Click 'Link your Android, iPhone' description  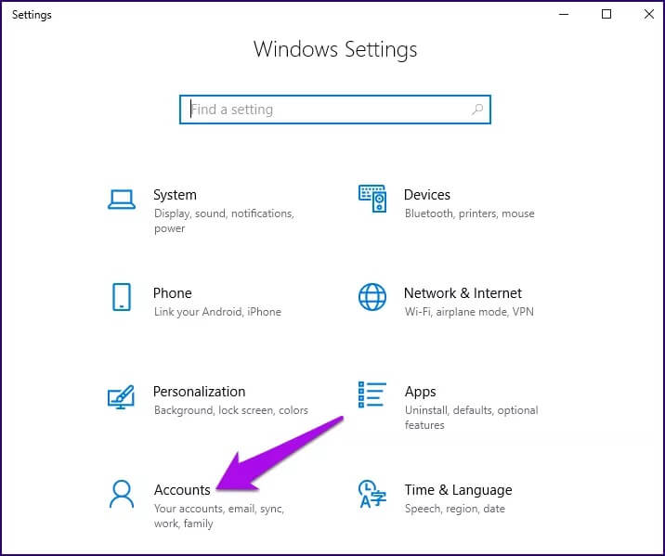(x=217, y=312)
